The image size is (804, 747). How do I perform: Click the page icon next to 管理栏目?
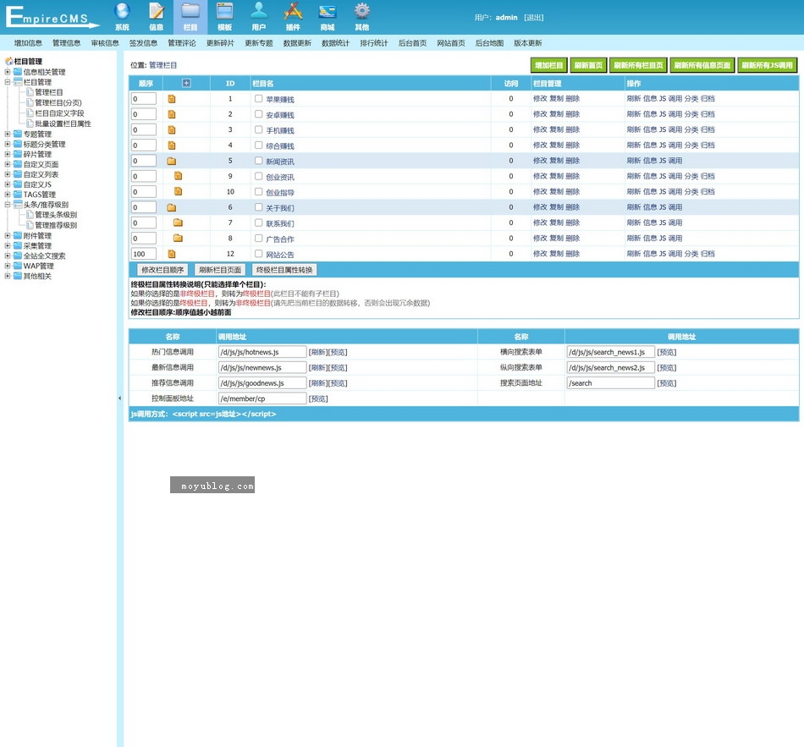30,91
